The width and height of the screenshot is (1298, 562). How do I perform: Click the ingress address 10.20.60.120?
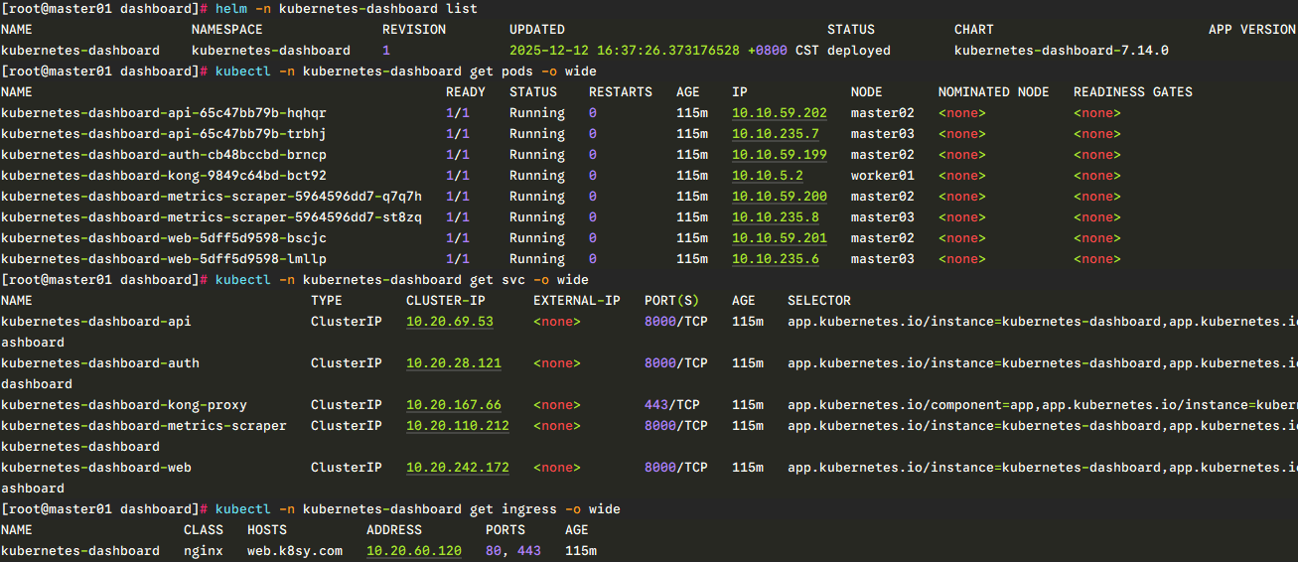[413, 551]
